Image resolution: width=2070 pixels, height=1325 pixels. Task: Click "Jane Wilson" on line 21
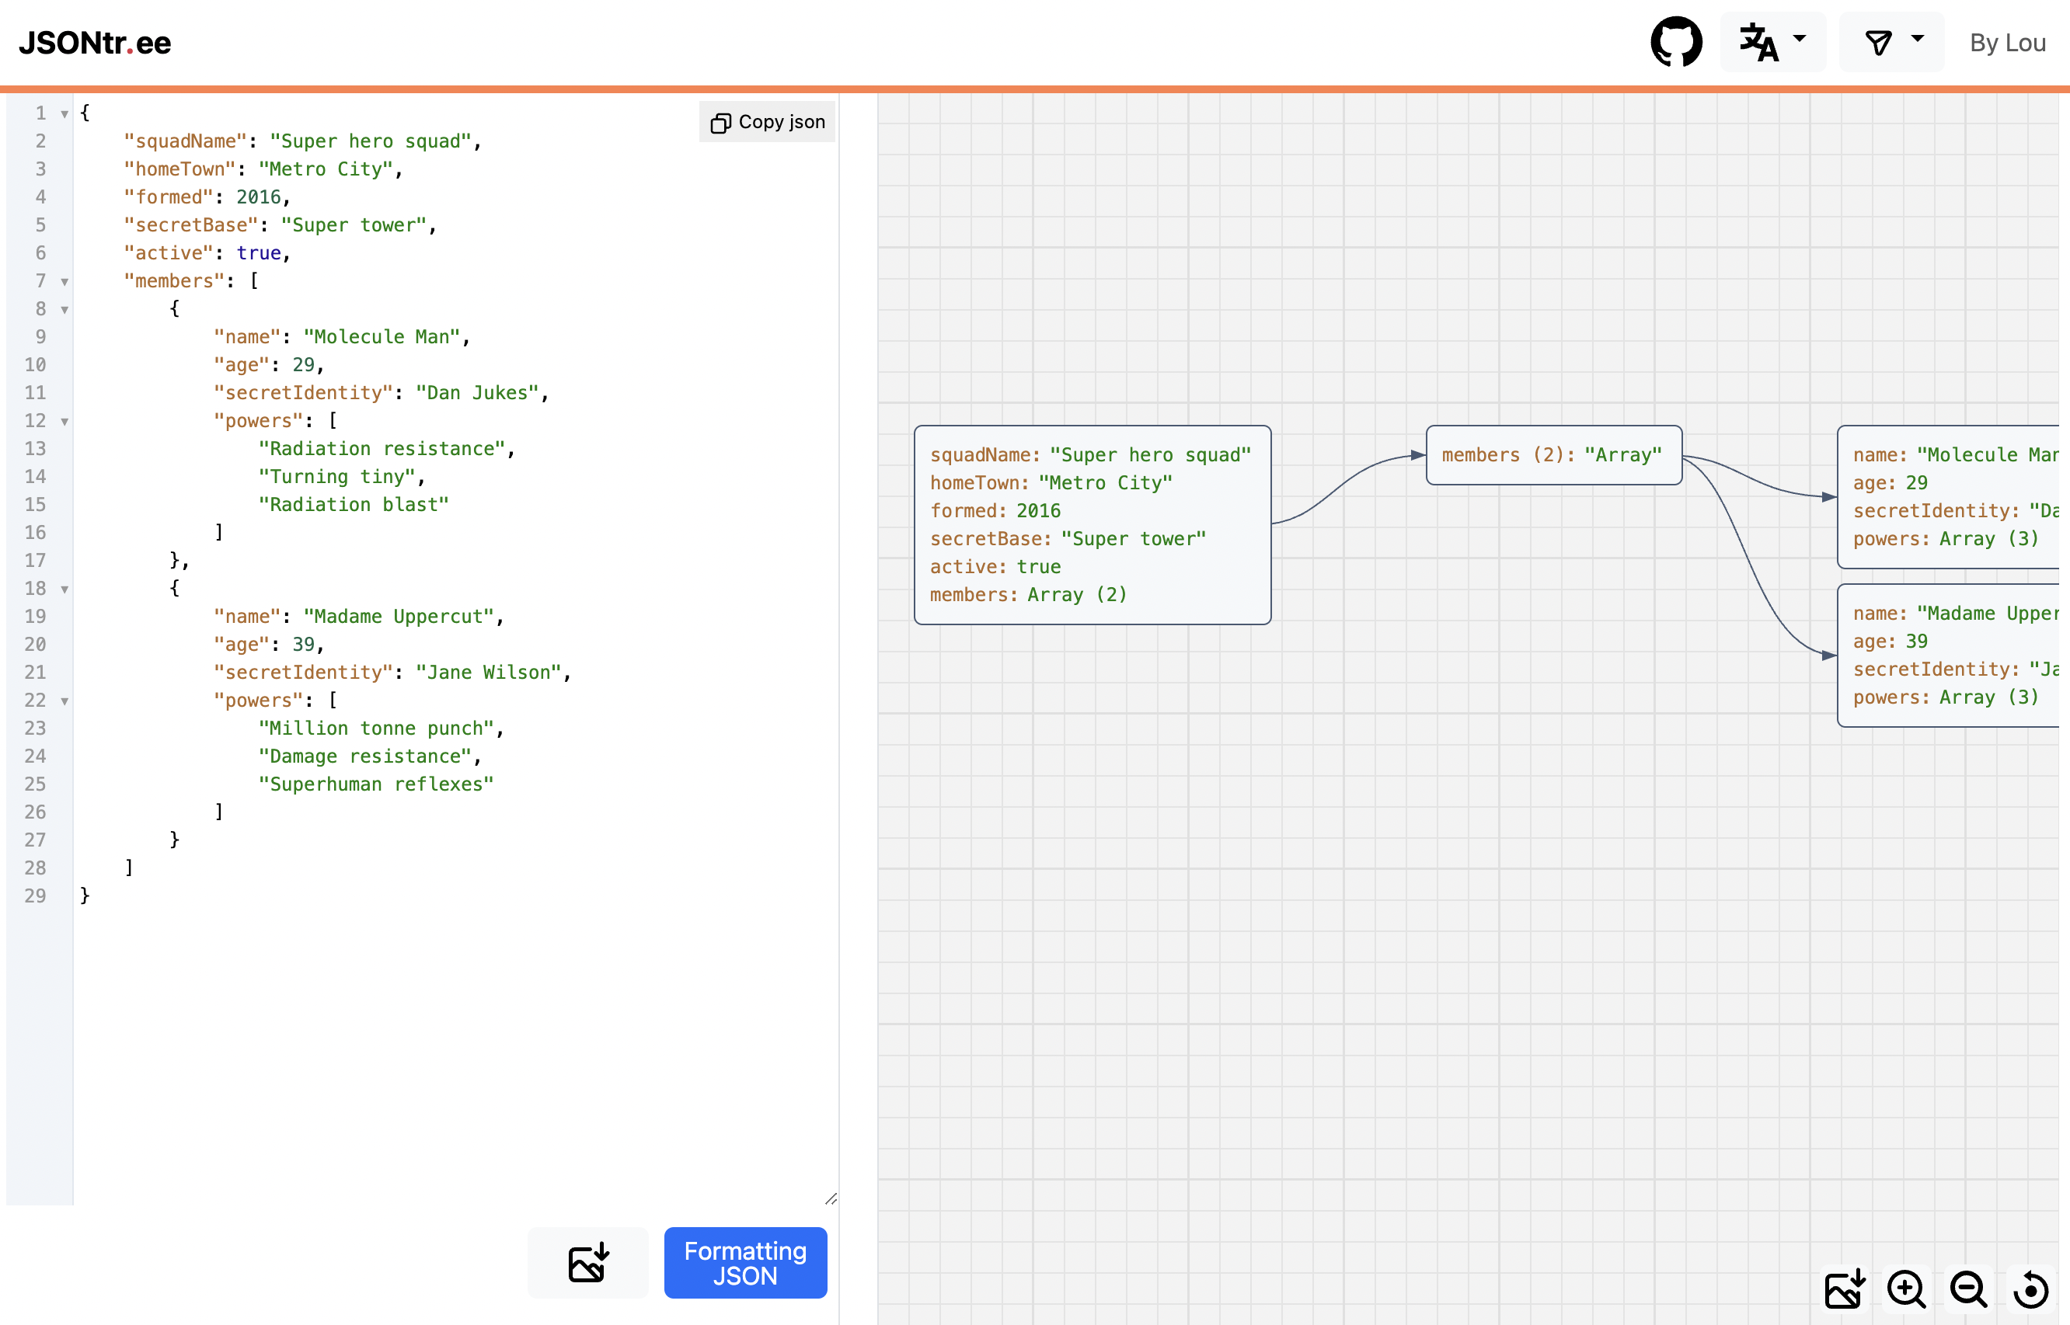[488, 673]
